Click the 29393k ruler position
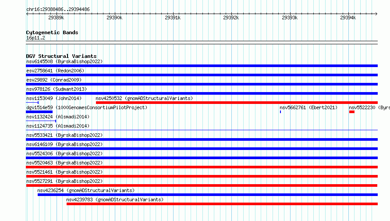Viewport: 390px width, 221px height. coord(290,18)
